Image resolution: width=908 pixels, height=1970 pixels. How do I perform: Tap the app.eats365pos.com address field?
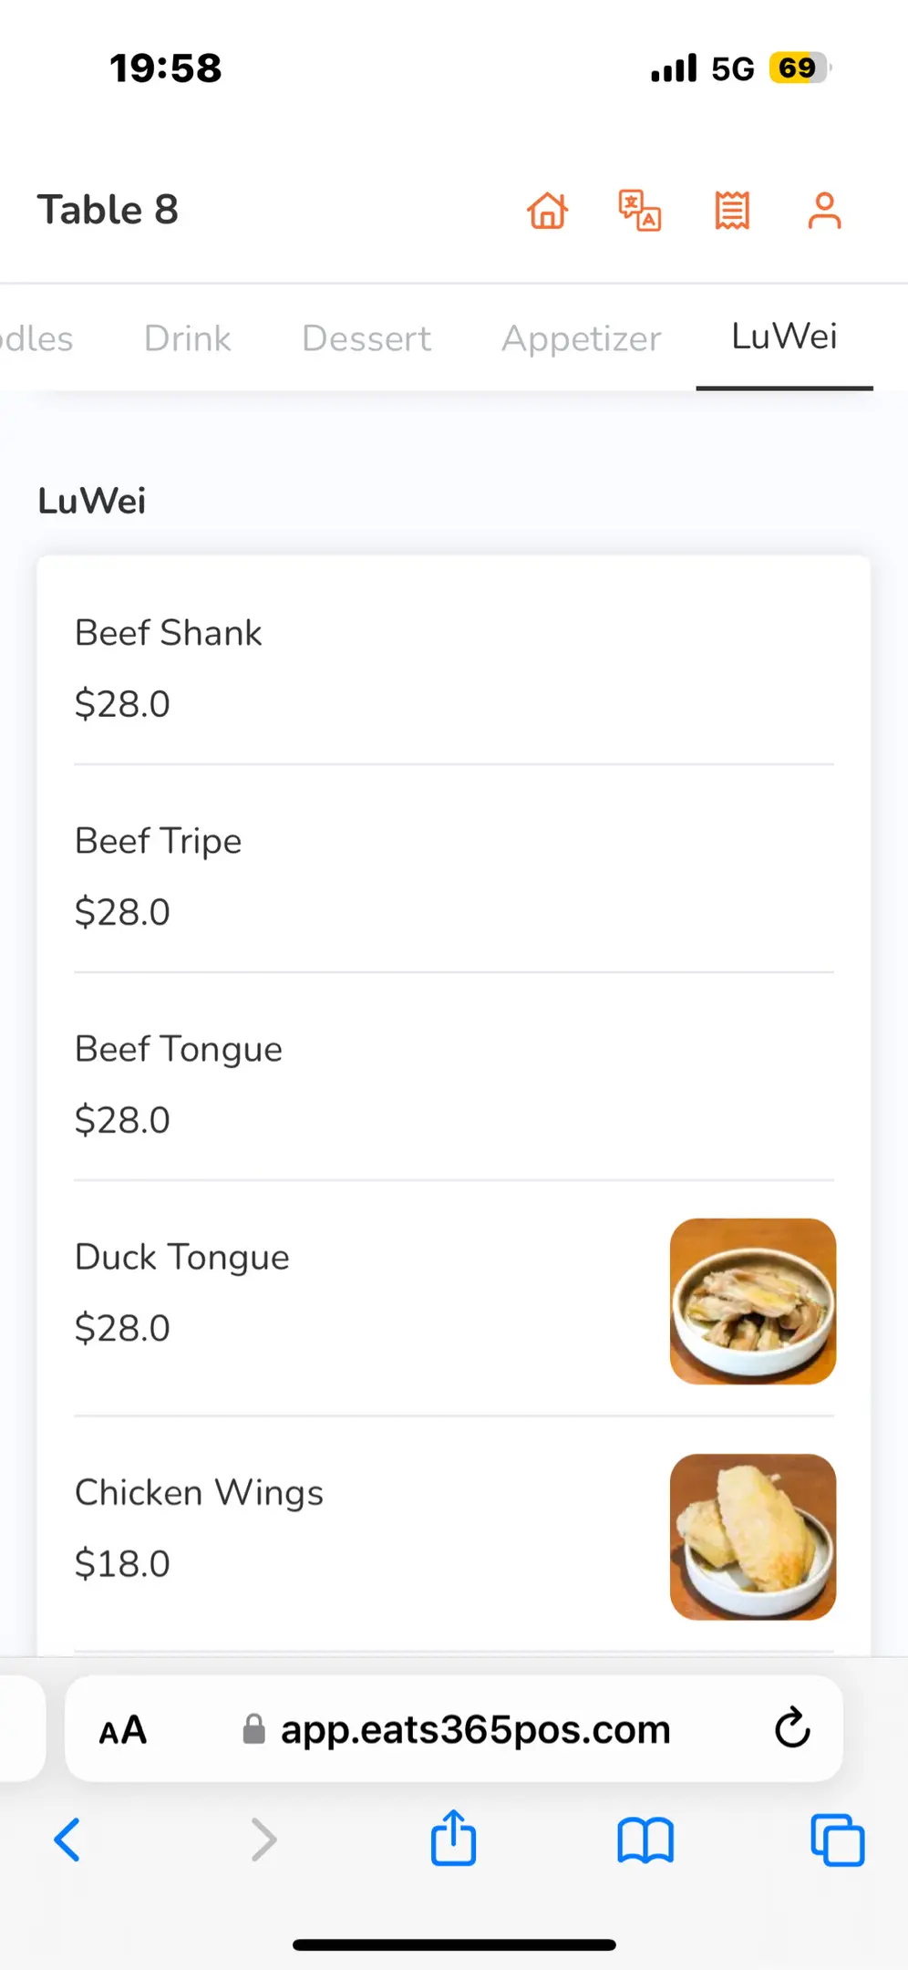(x=475, y=1729)
